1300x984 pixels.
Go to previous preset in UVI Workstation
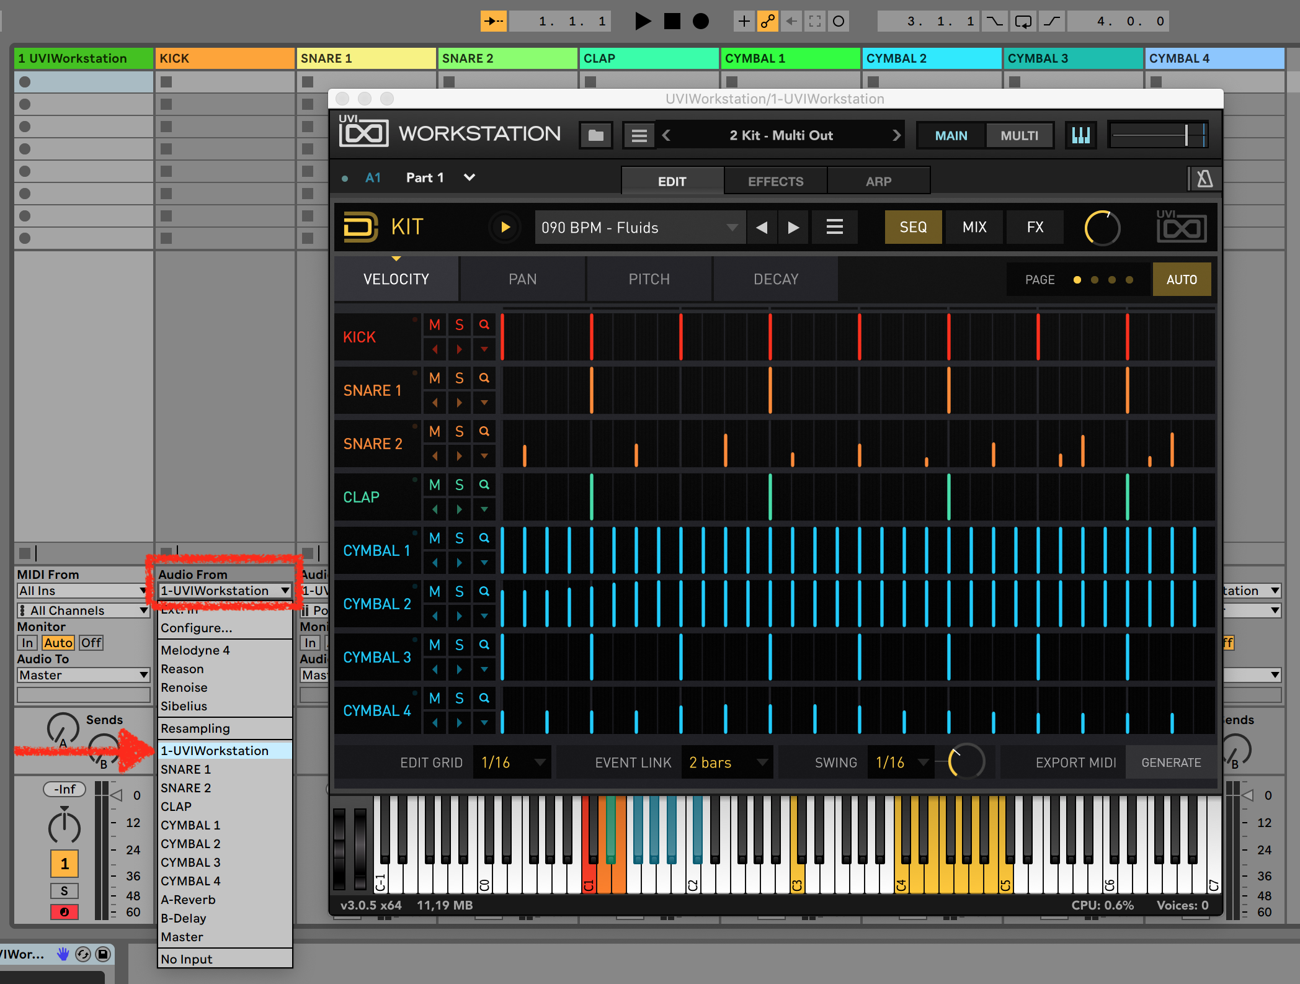pyautogui.click(x=667, y=135)
